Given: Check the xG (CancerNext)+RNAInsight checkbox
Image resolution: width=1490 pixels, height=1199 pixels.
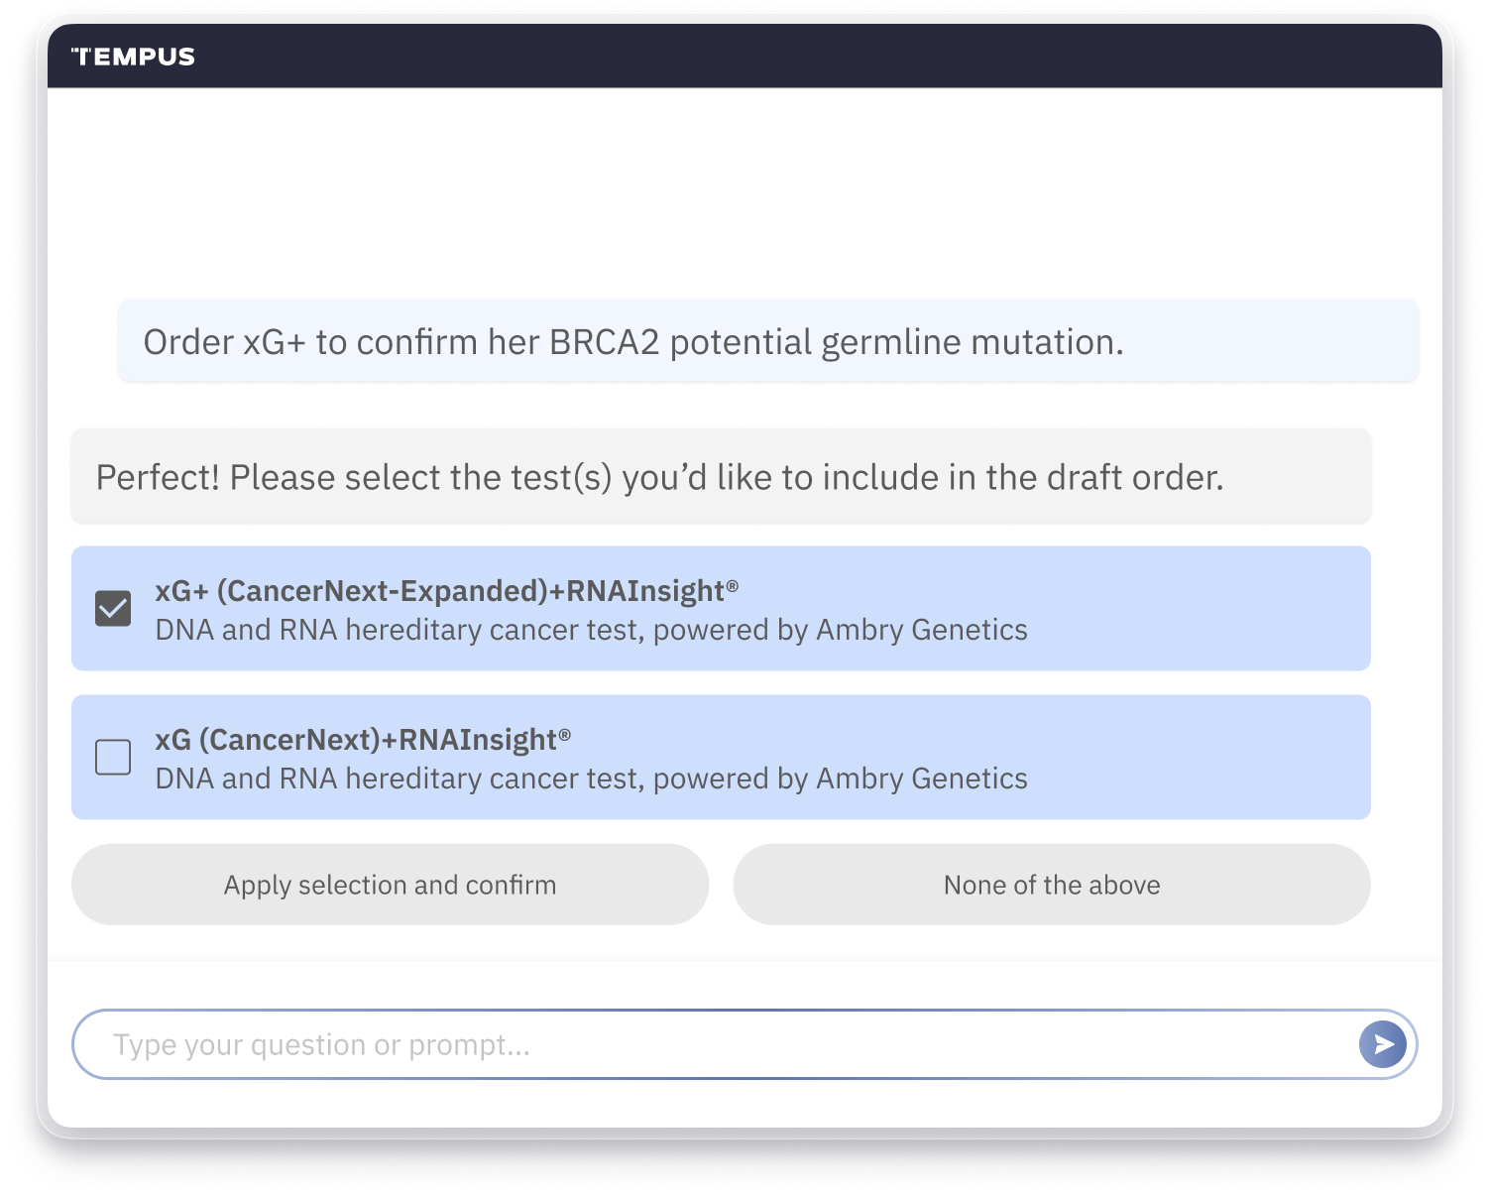Looking at the screenshot, I should click(x=113, y=757).
